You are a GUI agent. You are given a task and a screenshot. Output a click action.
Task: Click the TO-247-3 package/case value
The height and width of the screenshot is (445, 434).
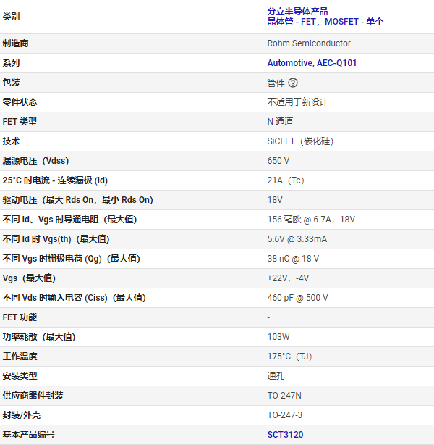coord(284,415)
